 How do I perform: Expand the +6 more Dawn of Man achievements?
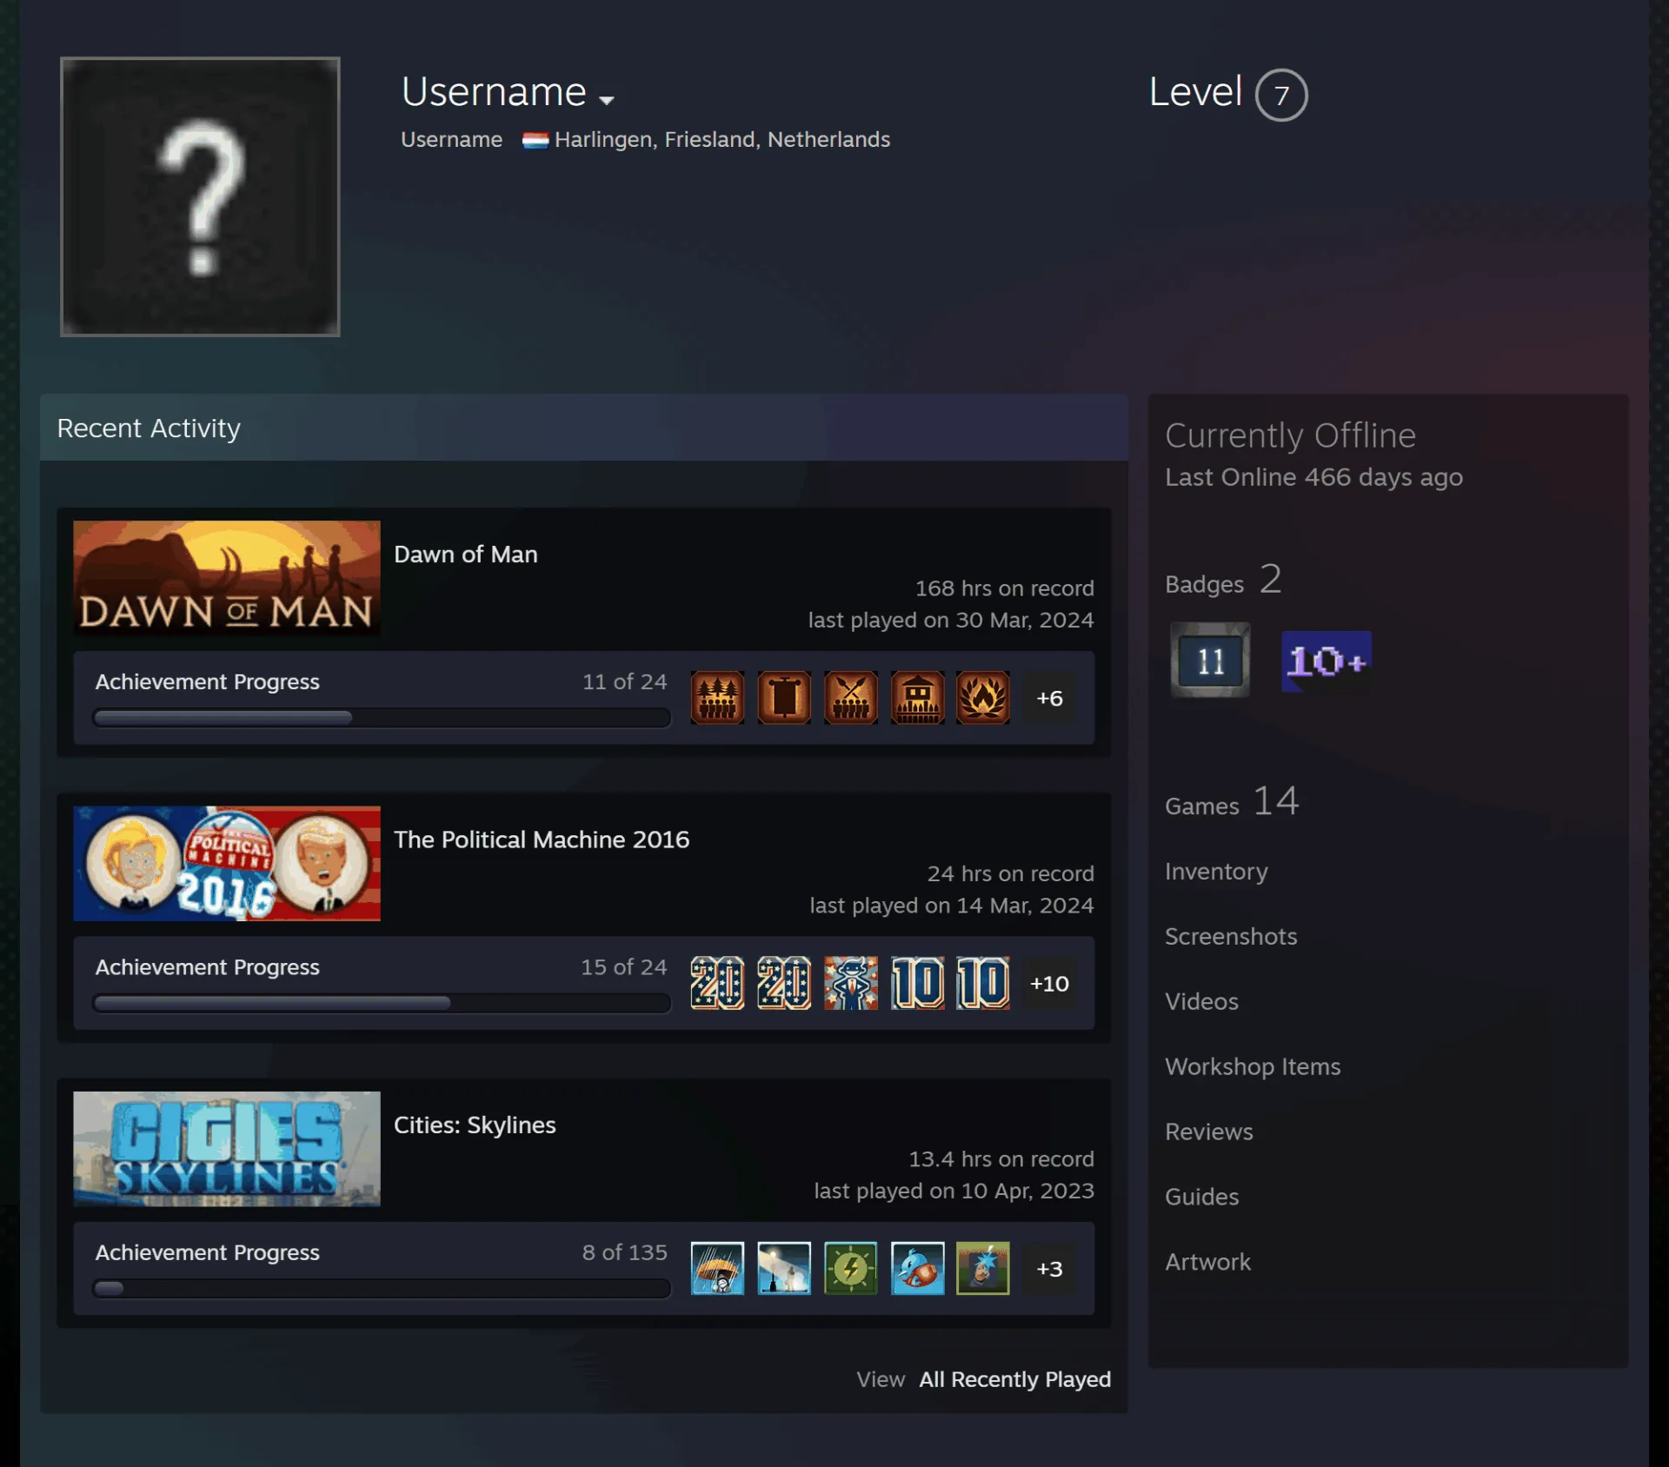[x=1049, y=698]
